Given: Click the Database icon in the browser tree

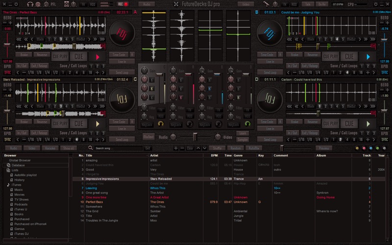Looking at the screenshot, I should coord(8,165).
